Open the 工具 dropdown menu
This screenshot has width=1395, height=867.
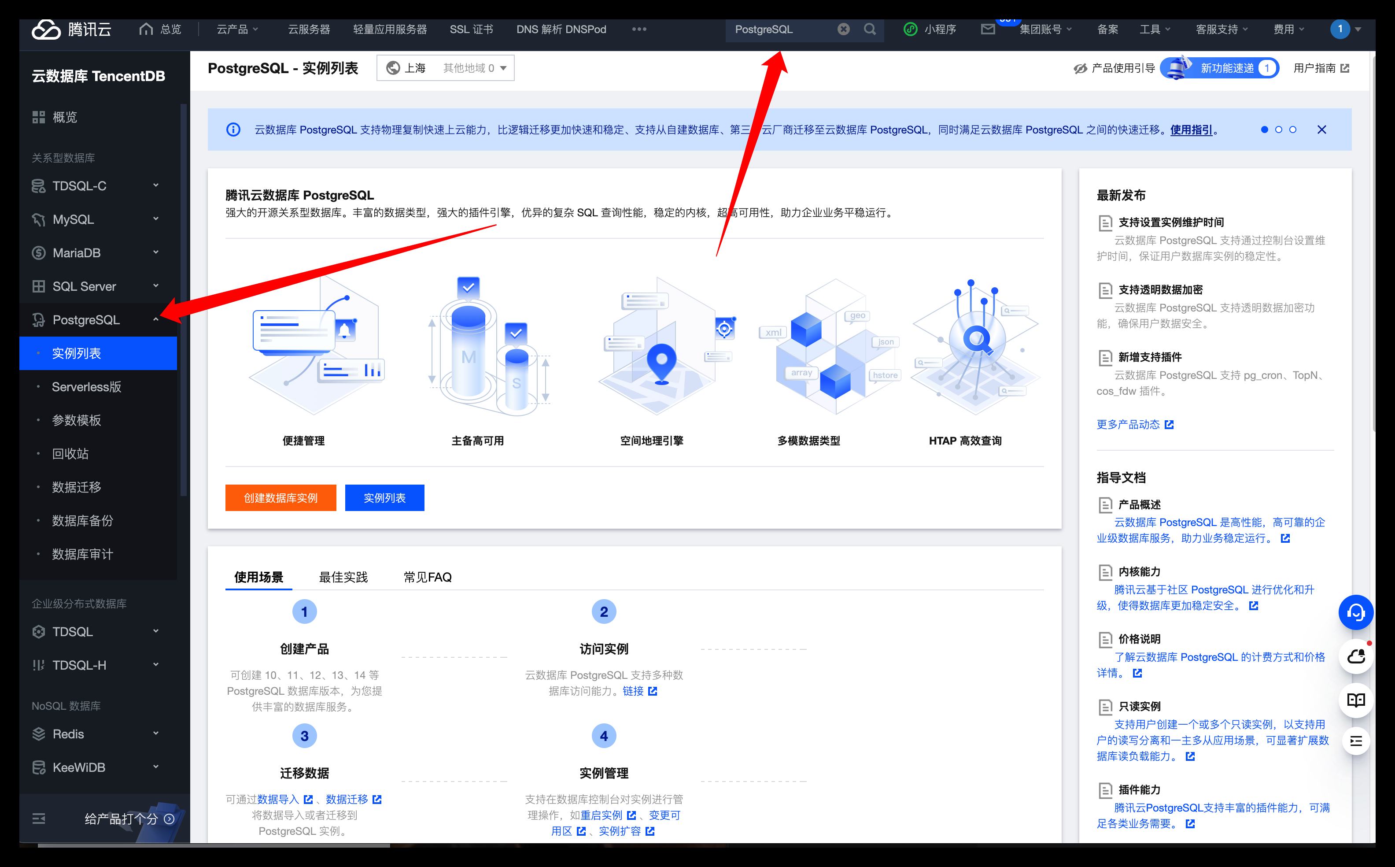[1155, 29]
